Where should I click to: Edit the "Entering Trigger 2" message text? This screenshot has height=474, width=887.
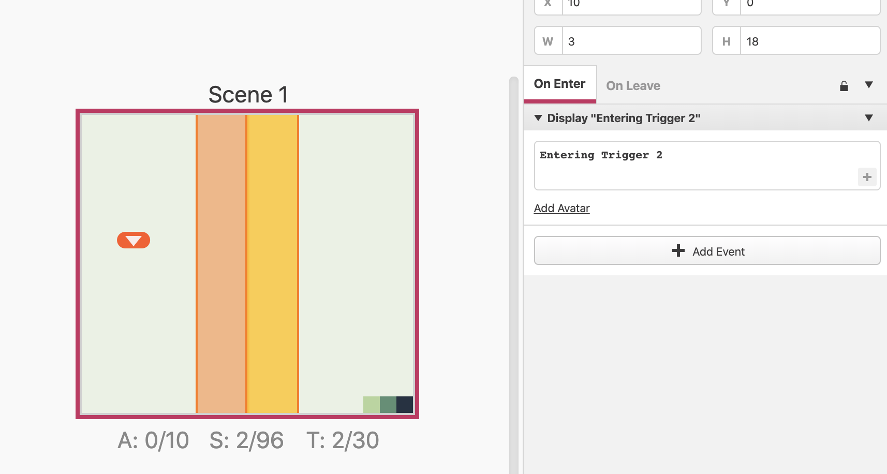click(601, 155)
